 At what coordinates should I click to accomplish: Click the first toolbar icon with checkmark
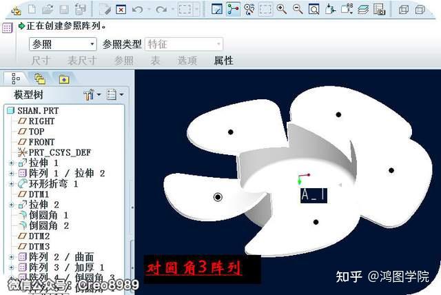coord(16,11)
